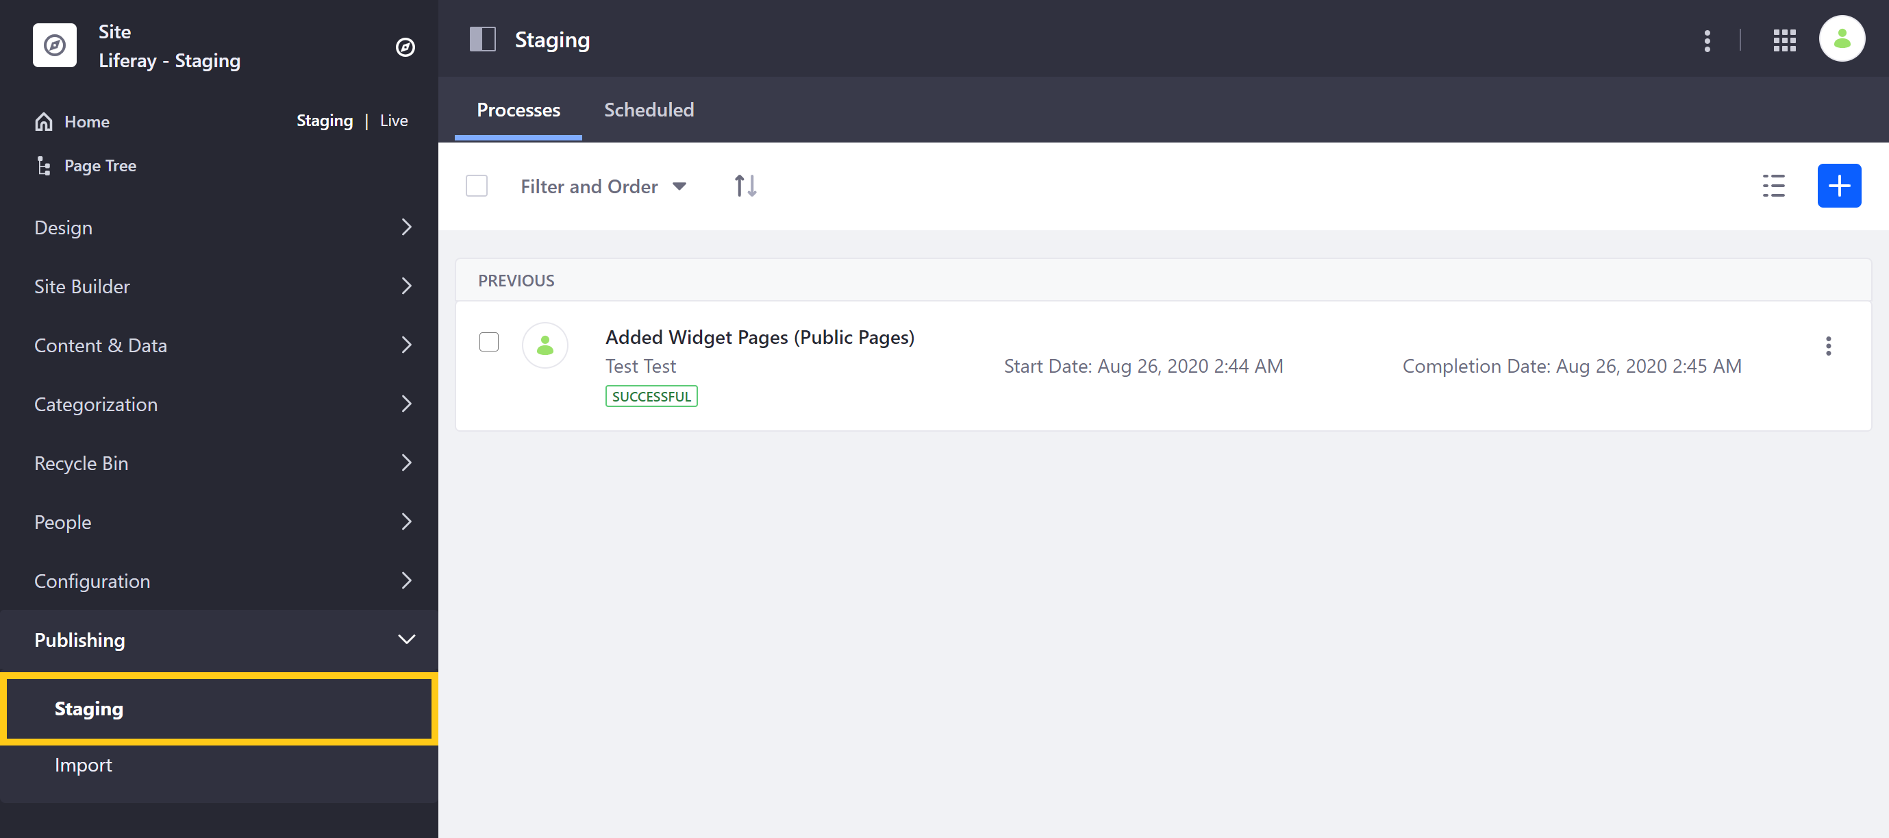The image size is (1889, 838).
Task: Click the list view icon
Action: 1775,186
